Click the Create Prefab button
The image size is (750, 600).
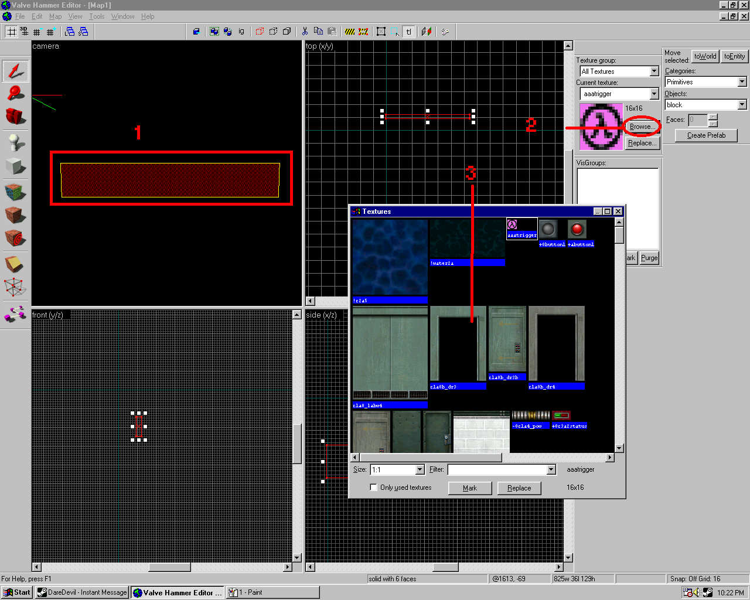click(x=706, y=135)
